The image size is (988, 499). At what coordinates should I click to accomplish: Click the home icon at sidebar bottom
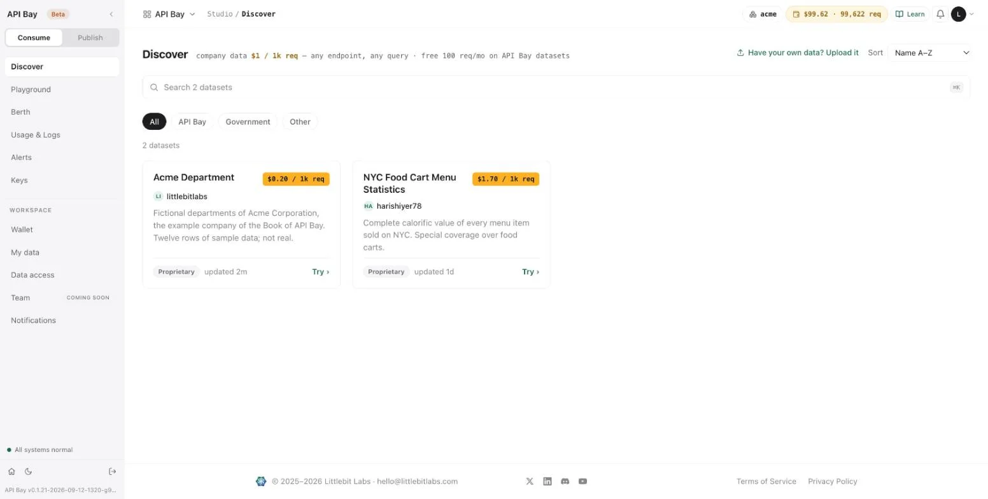coord(11,472)
